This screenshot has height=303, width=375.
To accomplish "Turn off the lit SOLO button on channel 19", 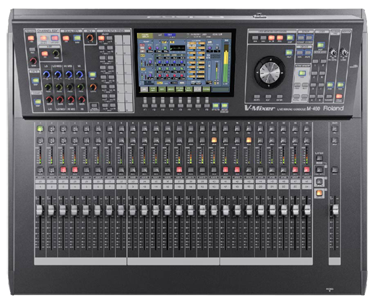I will pos(249,140).
